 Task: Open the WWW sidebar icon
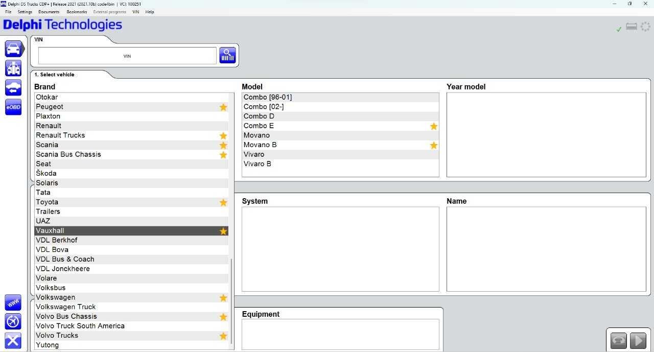(x=13, y=302)
